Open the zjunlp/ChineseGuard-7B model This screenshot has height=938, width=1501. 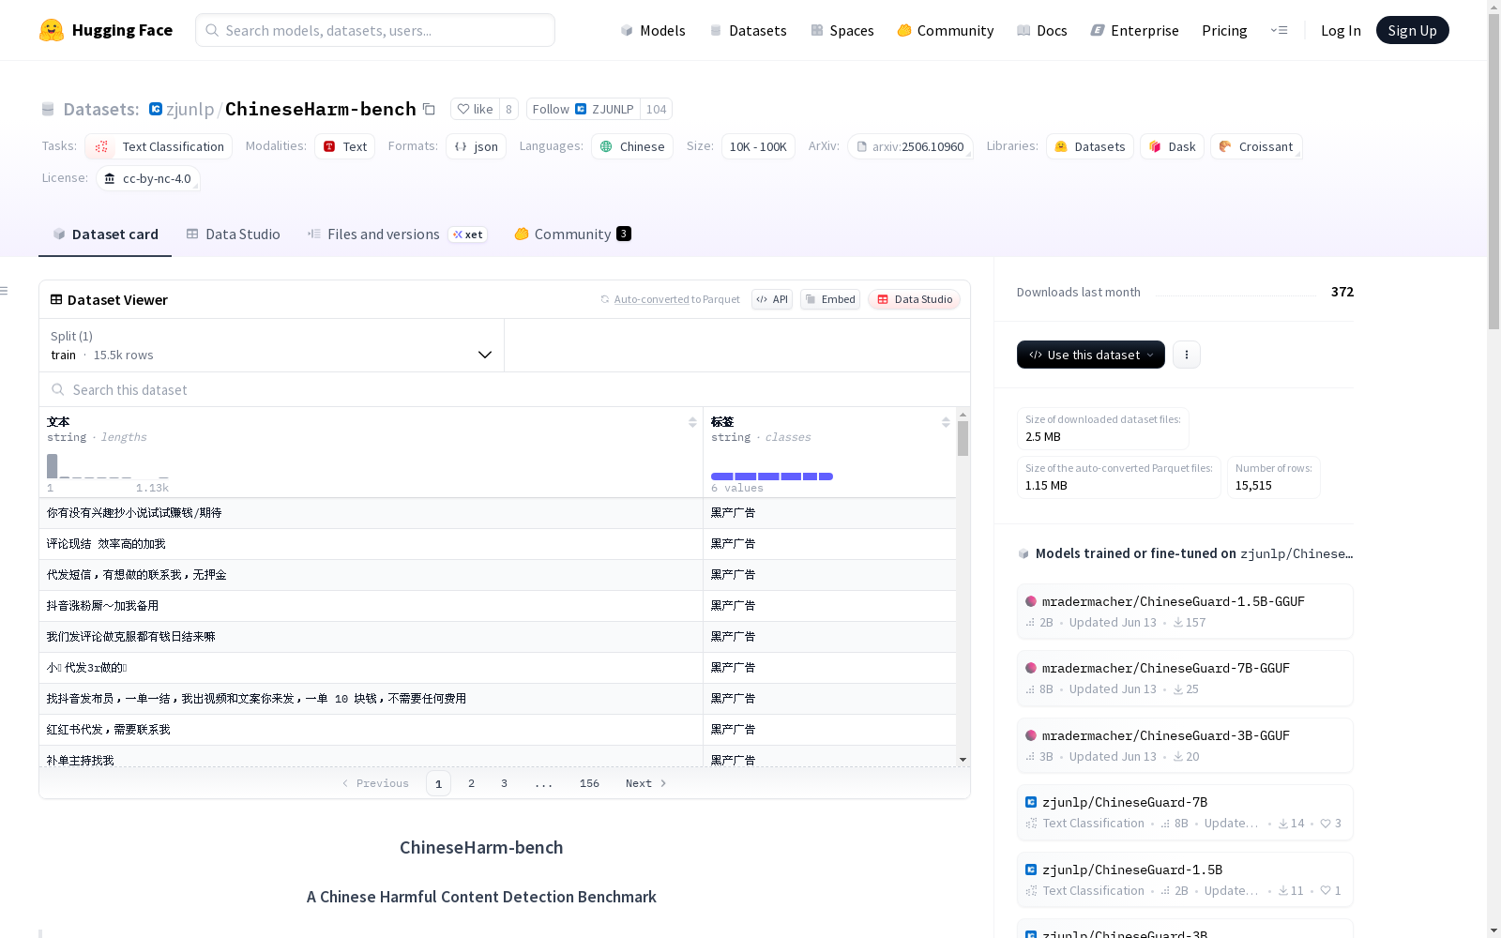pyautogui.click(x=1185, y=812)
